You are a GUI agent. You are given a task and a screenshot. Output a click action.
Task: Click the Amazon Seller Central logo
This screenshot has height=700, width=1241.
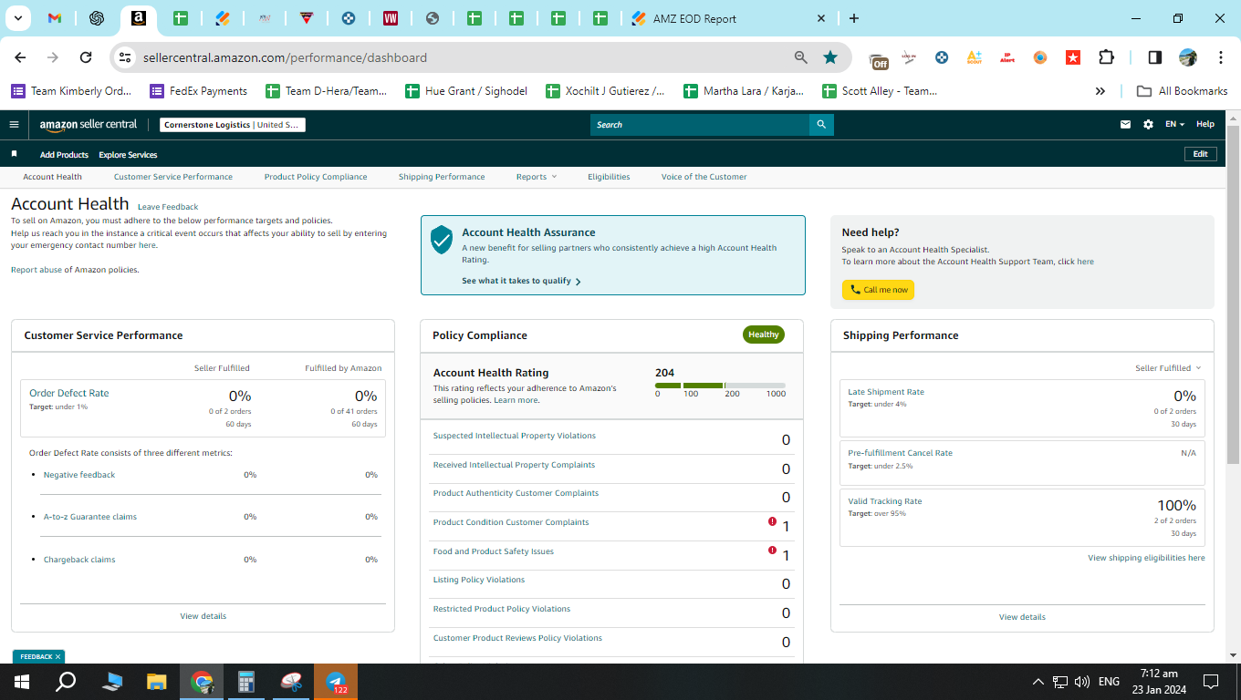click(89, 125)
